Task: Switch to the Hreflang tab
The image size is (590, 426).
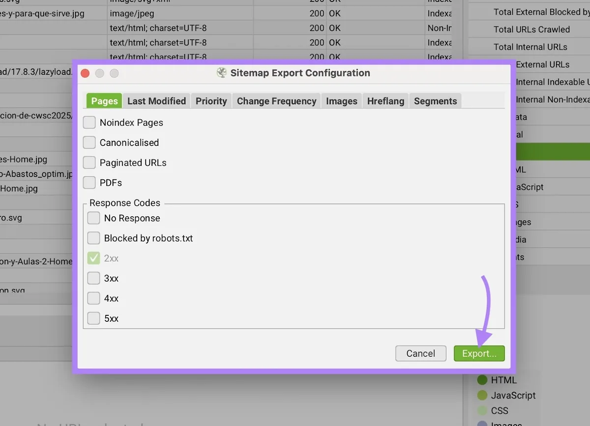Action: click(385, 101)
